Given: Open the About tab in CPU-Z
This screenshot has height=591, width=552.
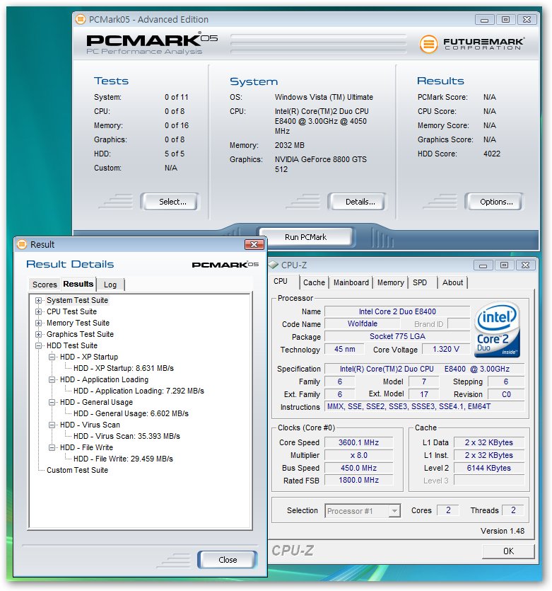Looking at the screenshot, I should point(452,282).
